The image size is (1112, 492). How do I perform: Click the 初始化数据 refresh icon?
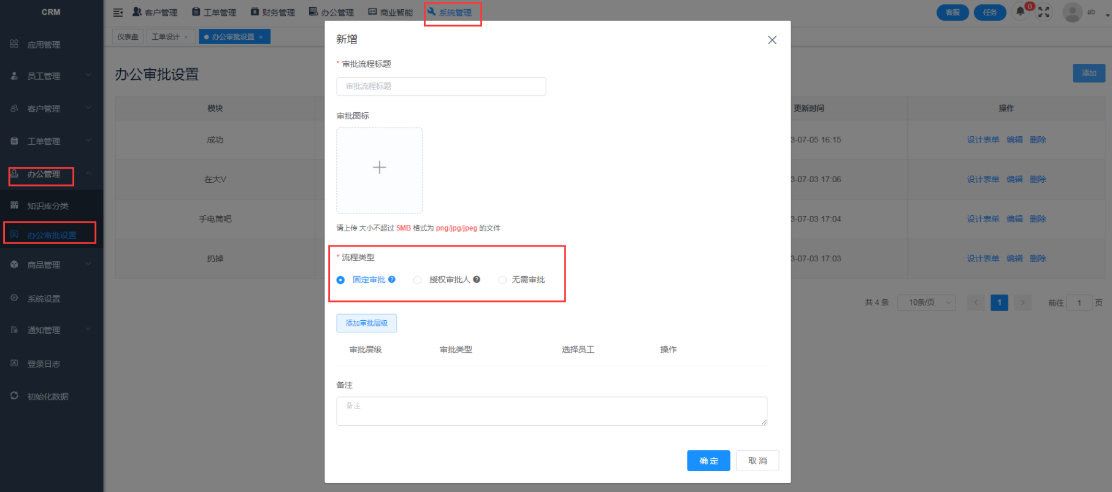[x=14, y=396]
